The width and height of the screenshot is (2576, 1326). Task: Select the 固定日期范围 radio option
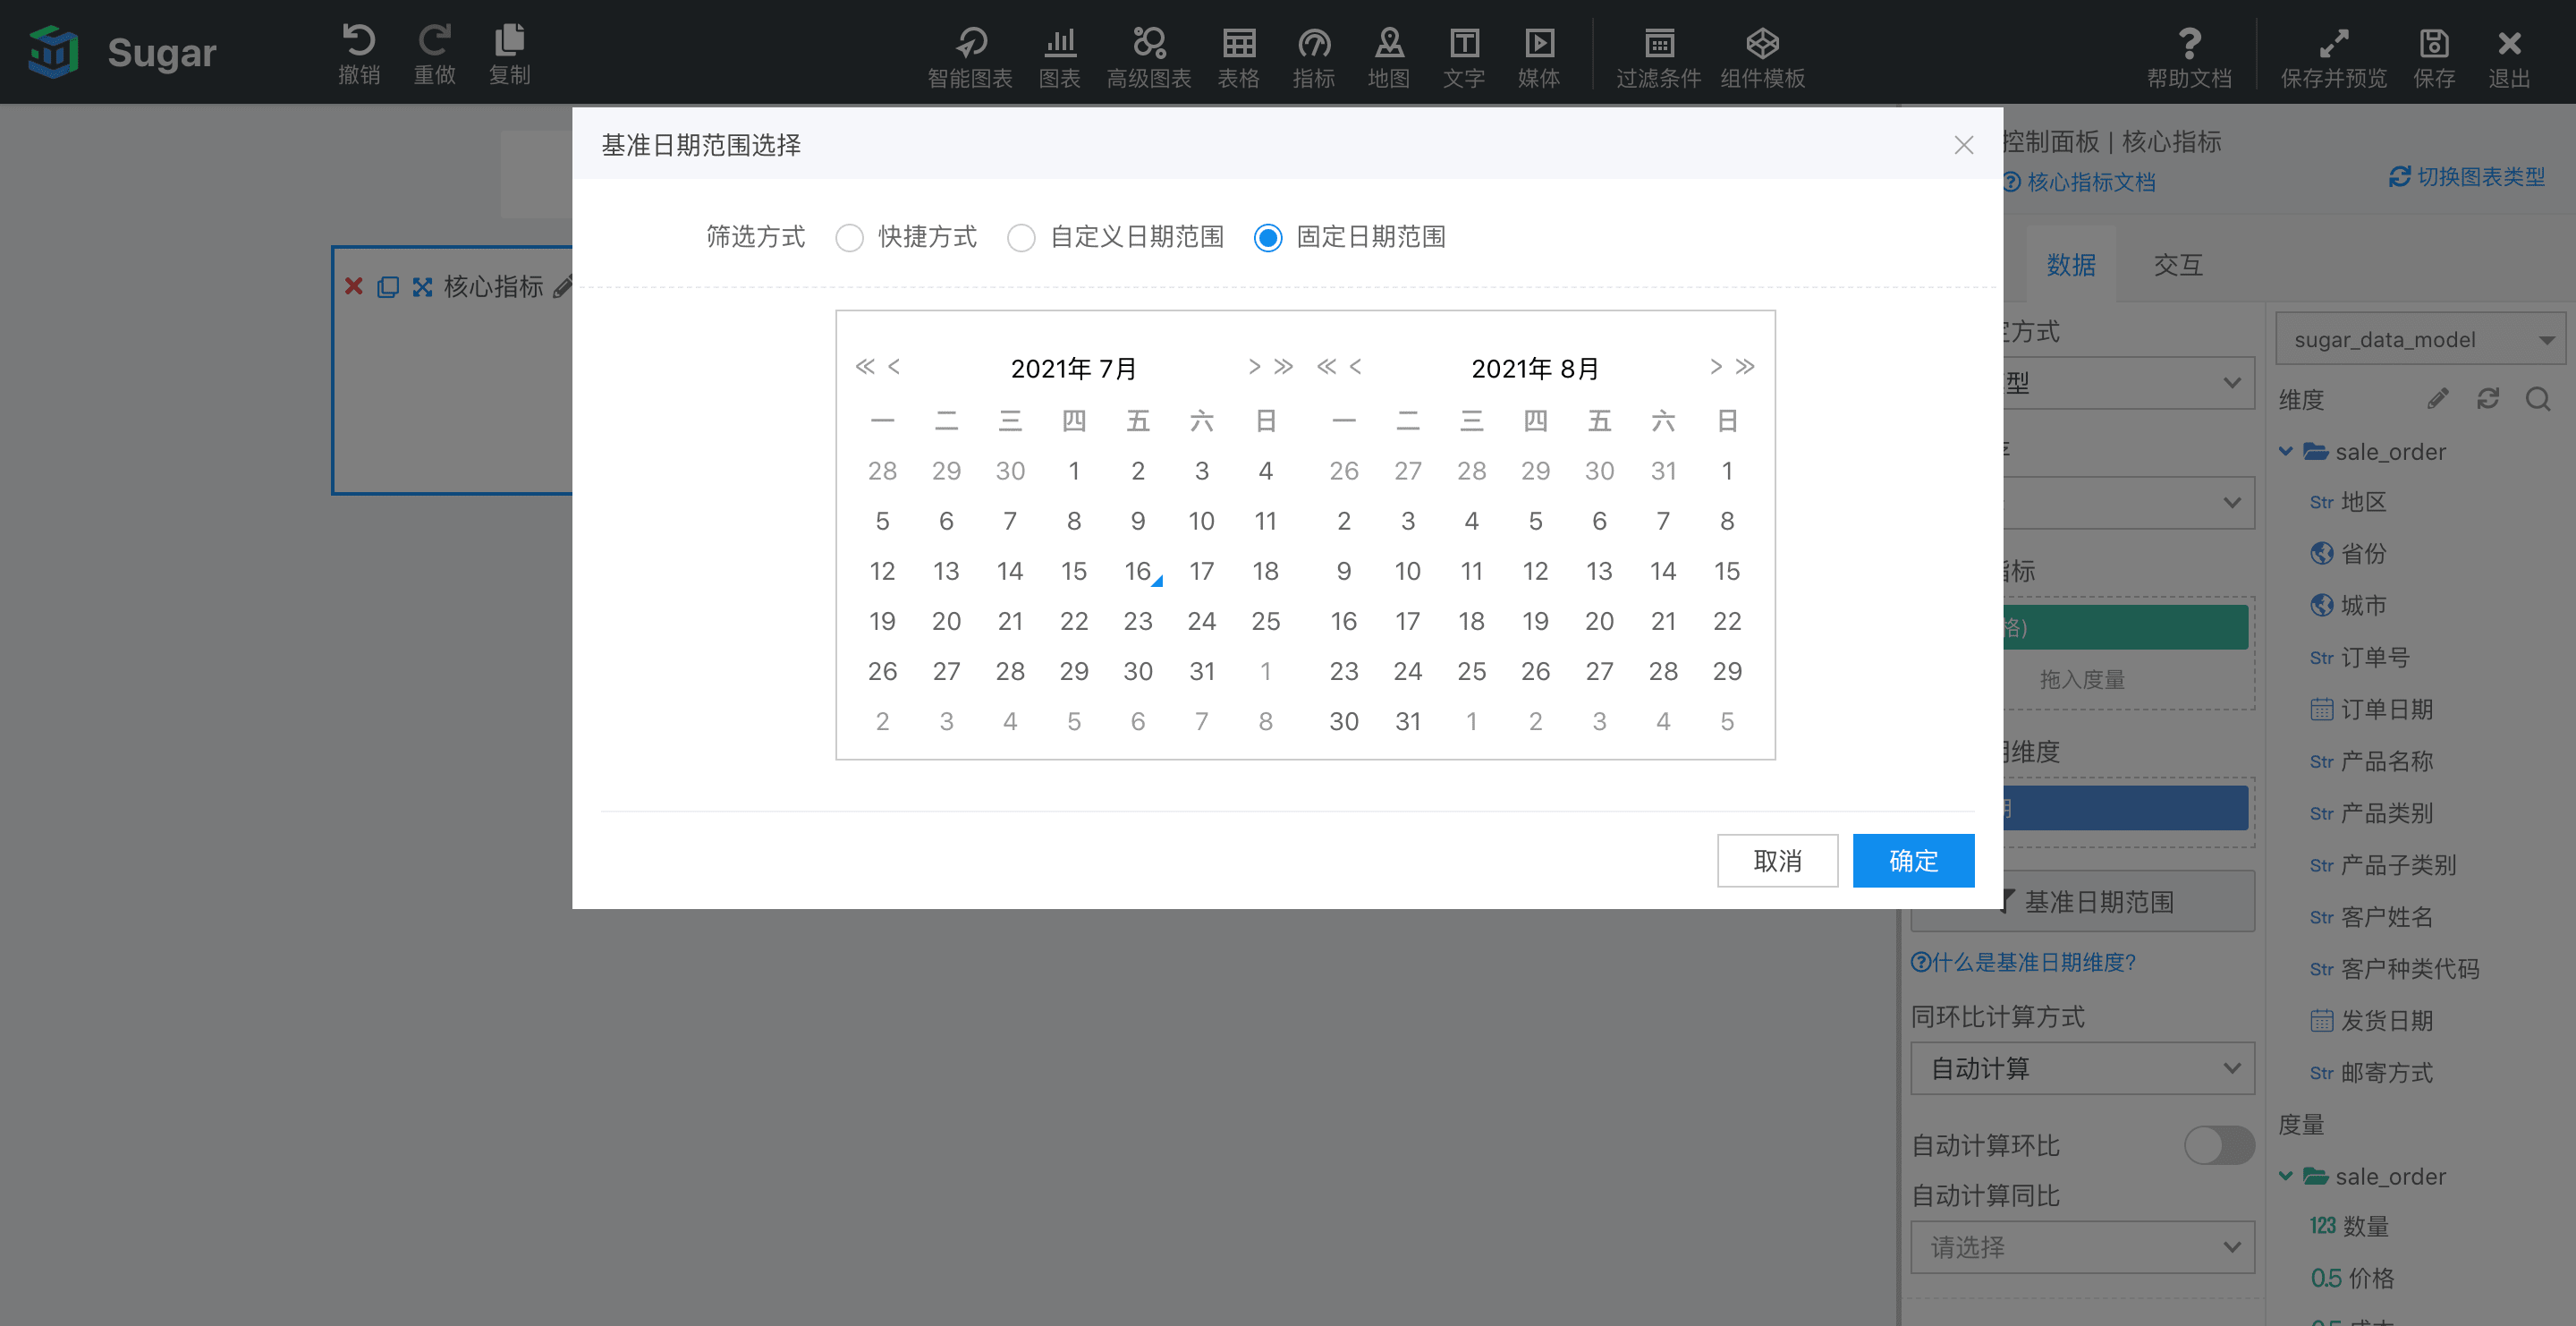[x=1268, y=238]
